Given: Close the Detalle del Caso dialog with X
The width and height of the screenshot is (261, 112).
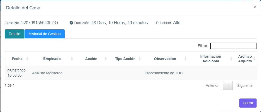Looking at the screenshot, I should coord(255,7).
